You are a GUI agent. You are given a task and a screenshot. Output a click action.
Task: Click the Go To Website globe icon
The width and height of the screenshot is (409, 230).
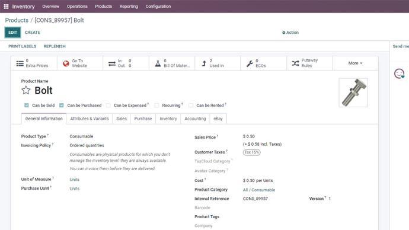66,63
